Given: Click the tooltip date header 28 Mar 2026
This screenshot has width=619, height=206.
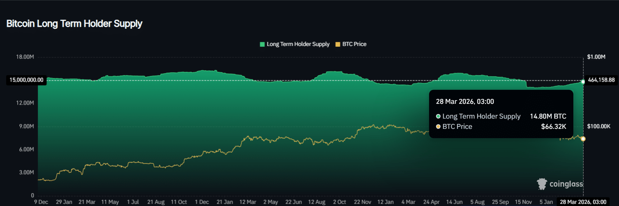Looking at the screenshot, I should 462,101.
